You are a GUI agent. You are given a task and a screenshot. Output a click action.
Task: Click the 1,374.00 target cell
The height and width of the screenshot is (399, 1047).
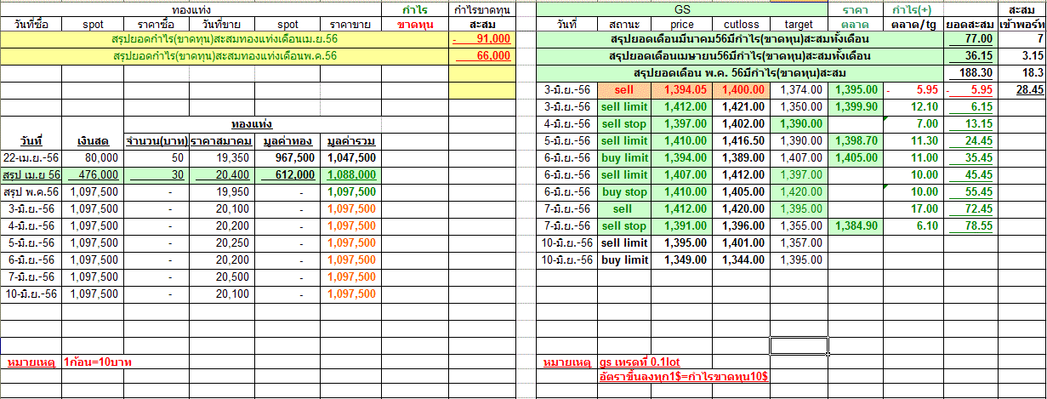coord(798,90)
